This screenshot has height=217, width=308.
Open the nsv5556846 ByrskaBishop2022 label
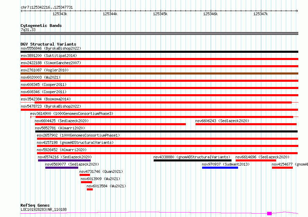(51, 48)
